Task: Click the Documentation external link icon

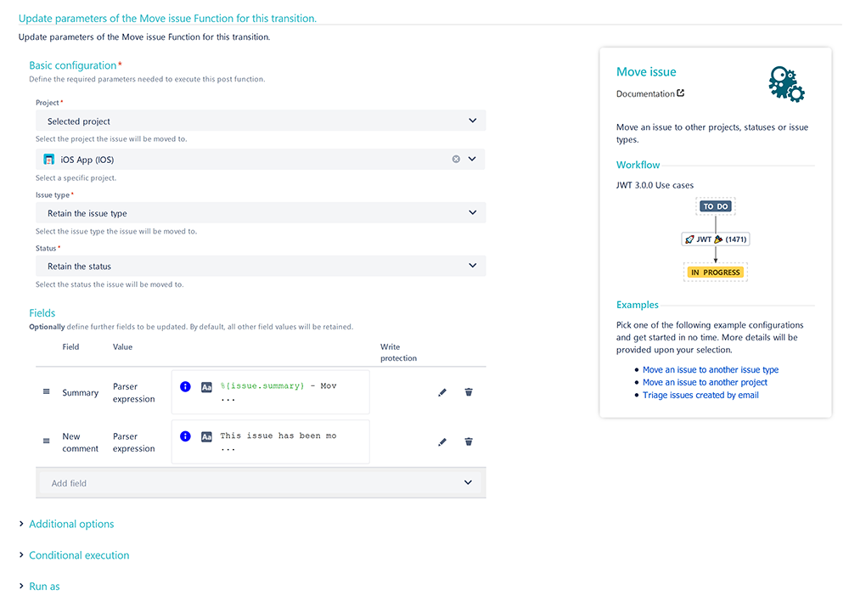Action: [681, 93]
